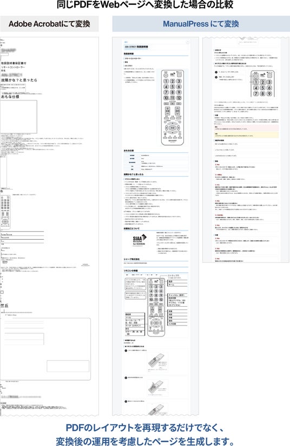Image resolution: width=290 pixels, height=446 pixels.
Task: Click the large remote control image in ManualPress page
Action: click(x=172, y=107)
